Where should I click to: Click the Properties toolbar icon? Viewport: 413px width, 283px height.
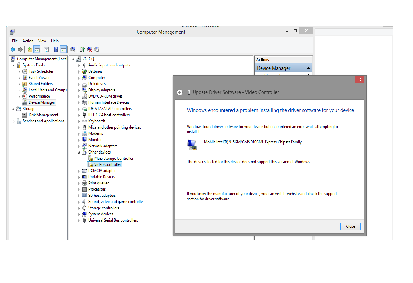[46, 49]
